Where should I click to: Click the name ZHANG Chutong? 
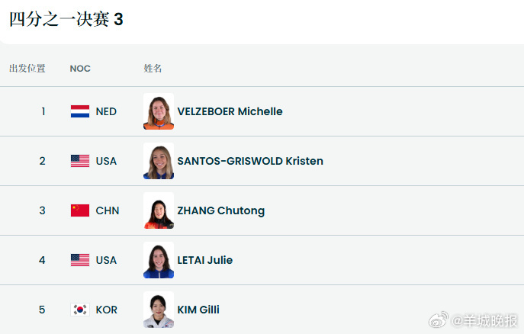point(221,210)
